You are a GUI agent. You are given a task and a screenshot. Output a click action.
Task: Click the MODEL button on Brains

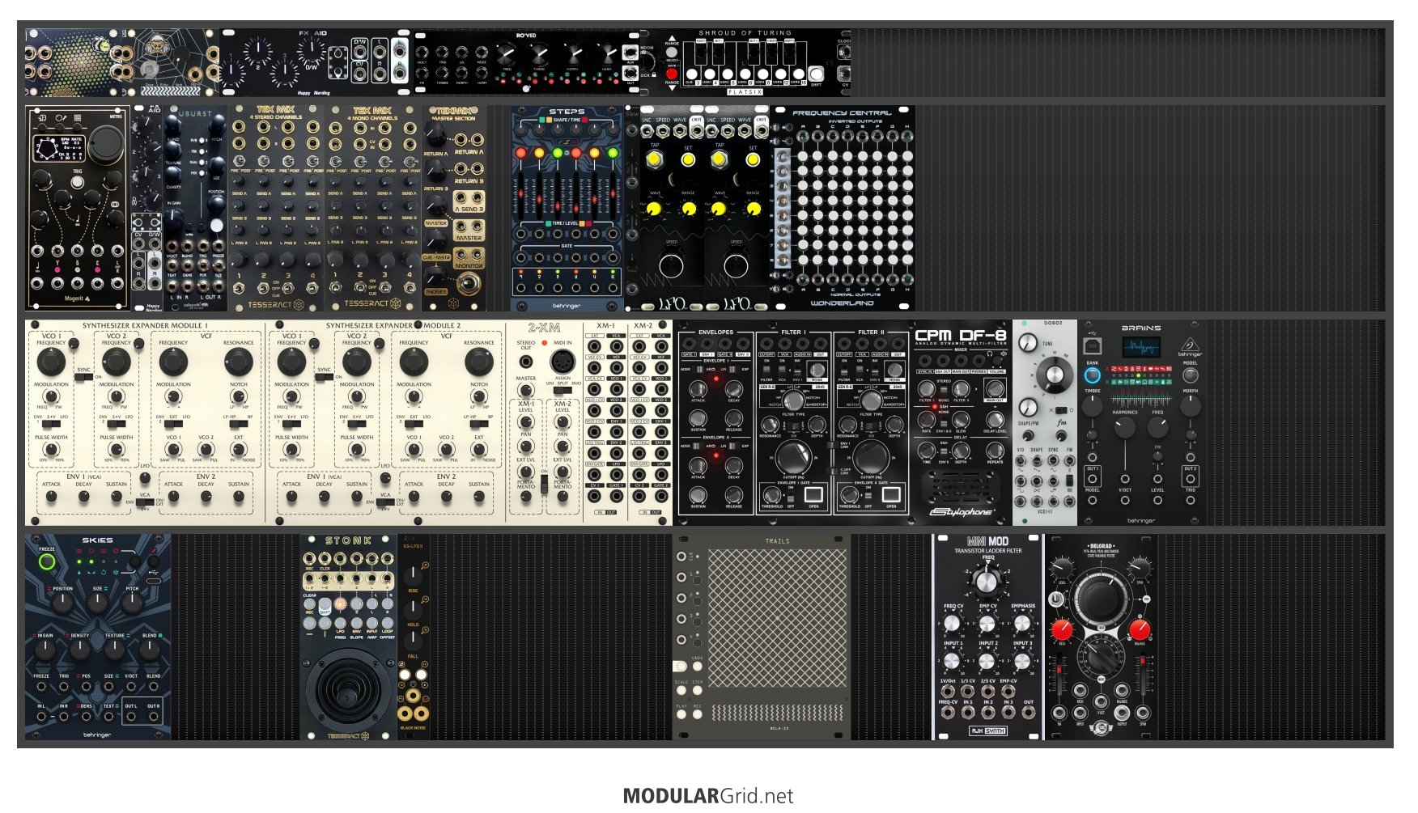1190,375
